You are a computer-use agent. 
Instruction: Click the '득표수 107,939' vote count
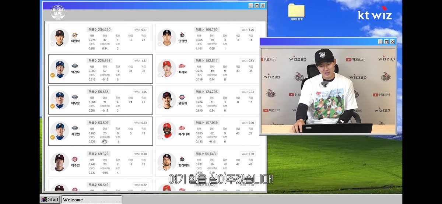[x=207, y=123]
